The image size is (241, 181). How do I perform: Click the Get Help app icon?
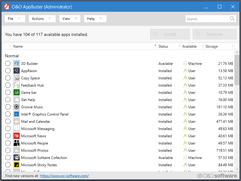pos(17,100)
